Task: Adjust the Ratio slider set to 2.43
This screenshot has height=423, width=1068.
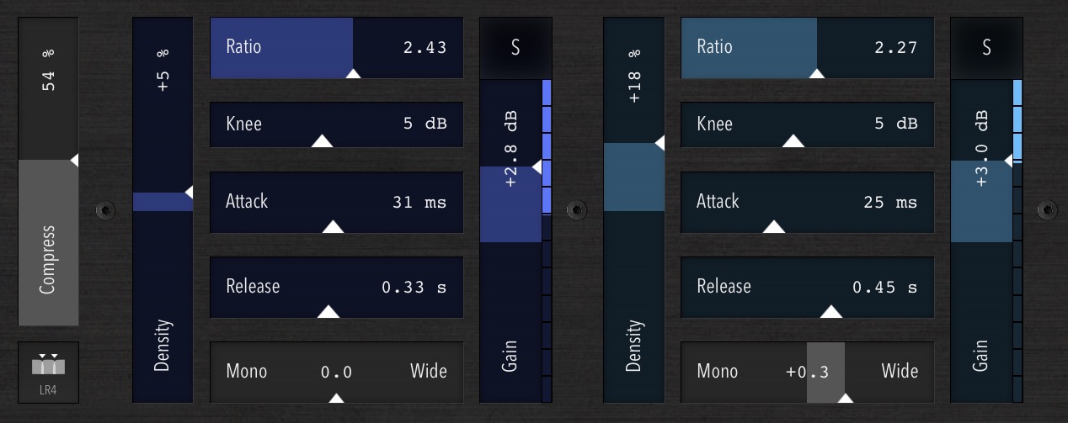Action: click(336, 48)
